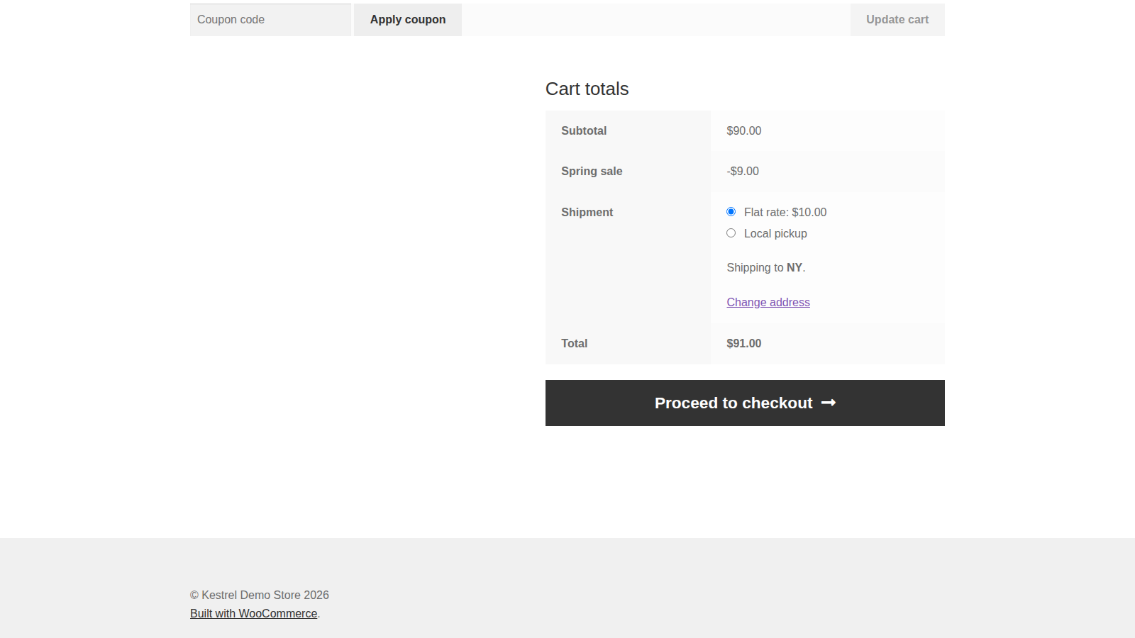
Task: Choose the Local pickup shipping option
Action: 731,233
